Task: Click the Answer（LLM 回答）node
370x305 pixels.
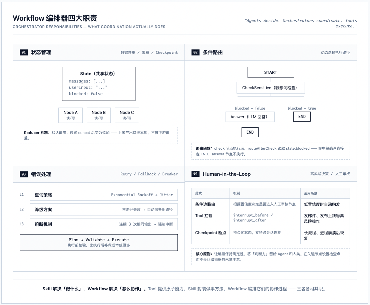Action: [250, 117]
